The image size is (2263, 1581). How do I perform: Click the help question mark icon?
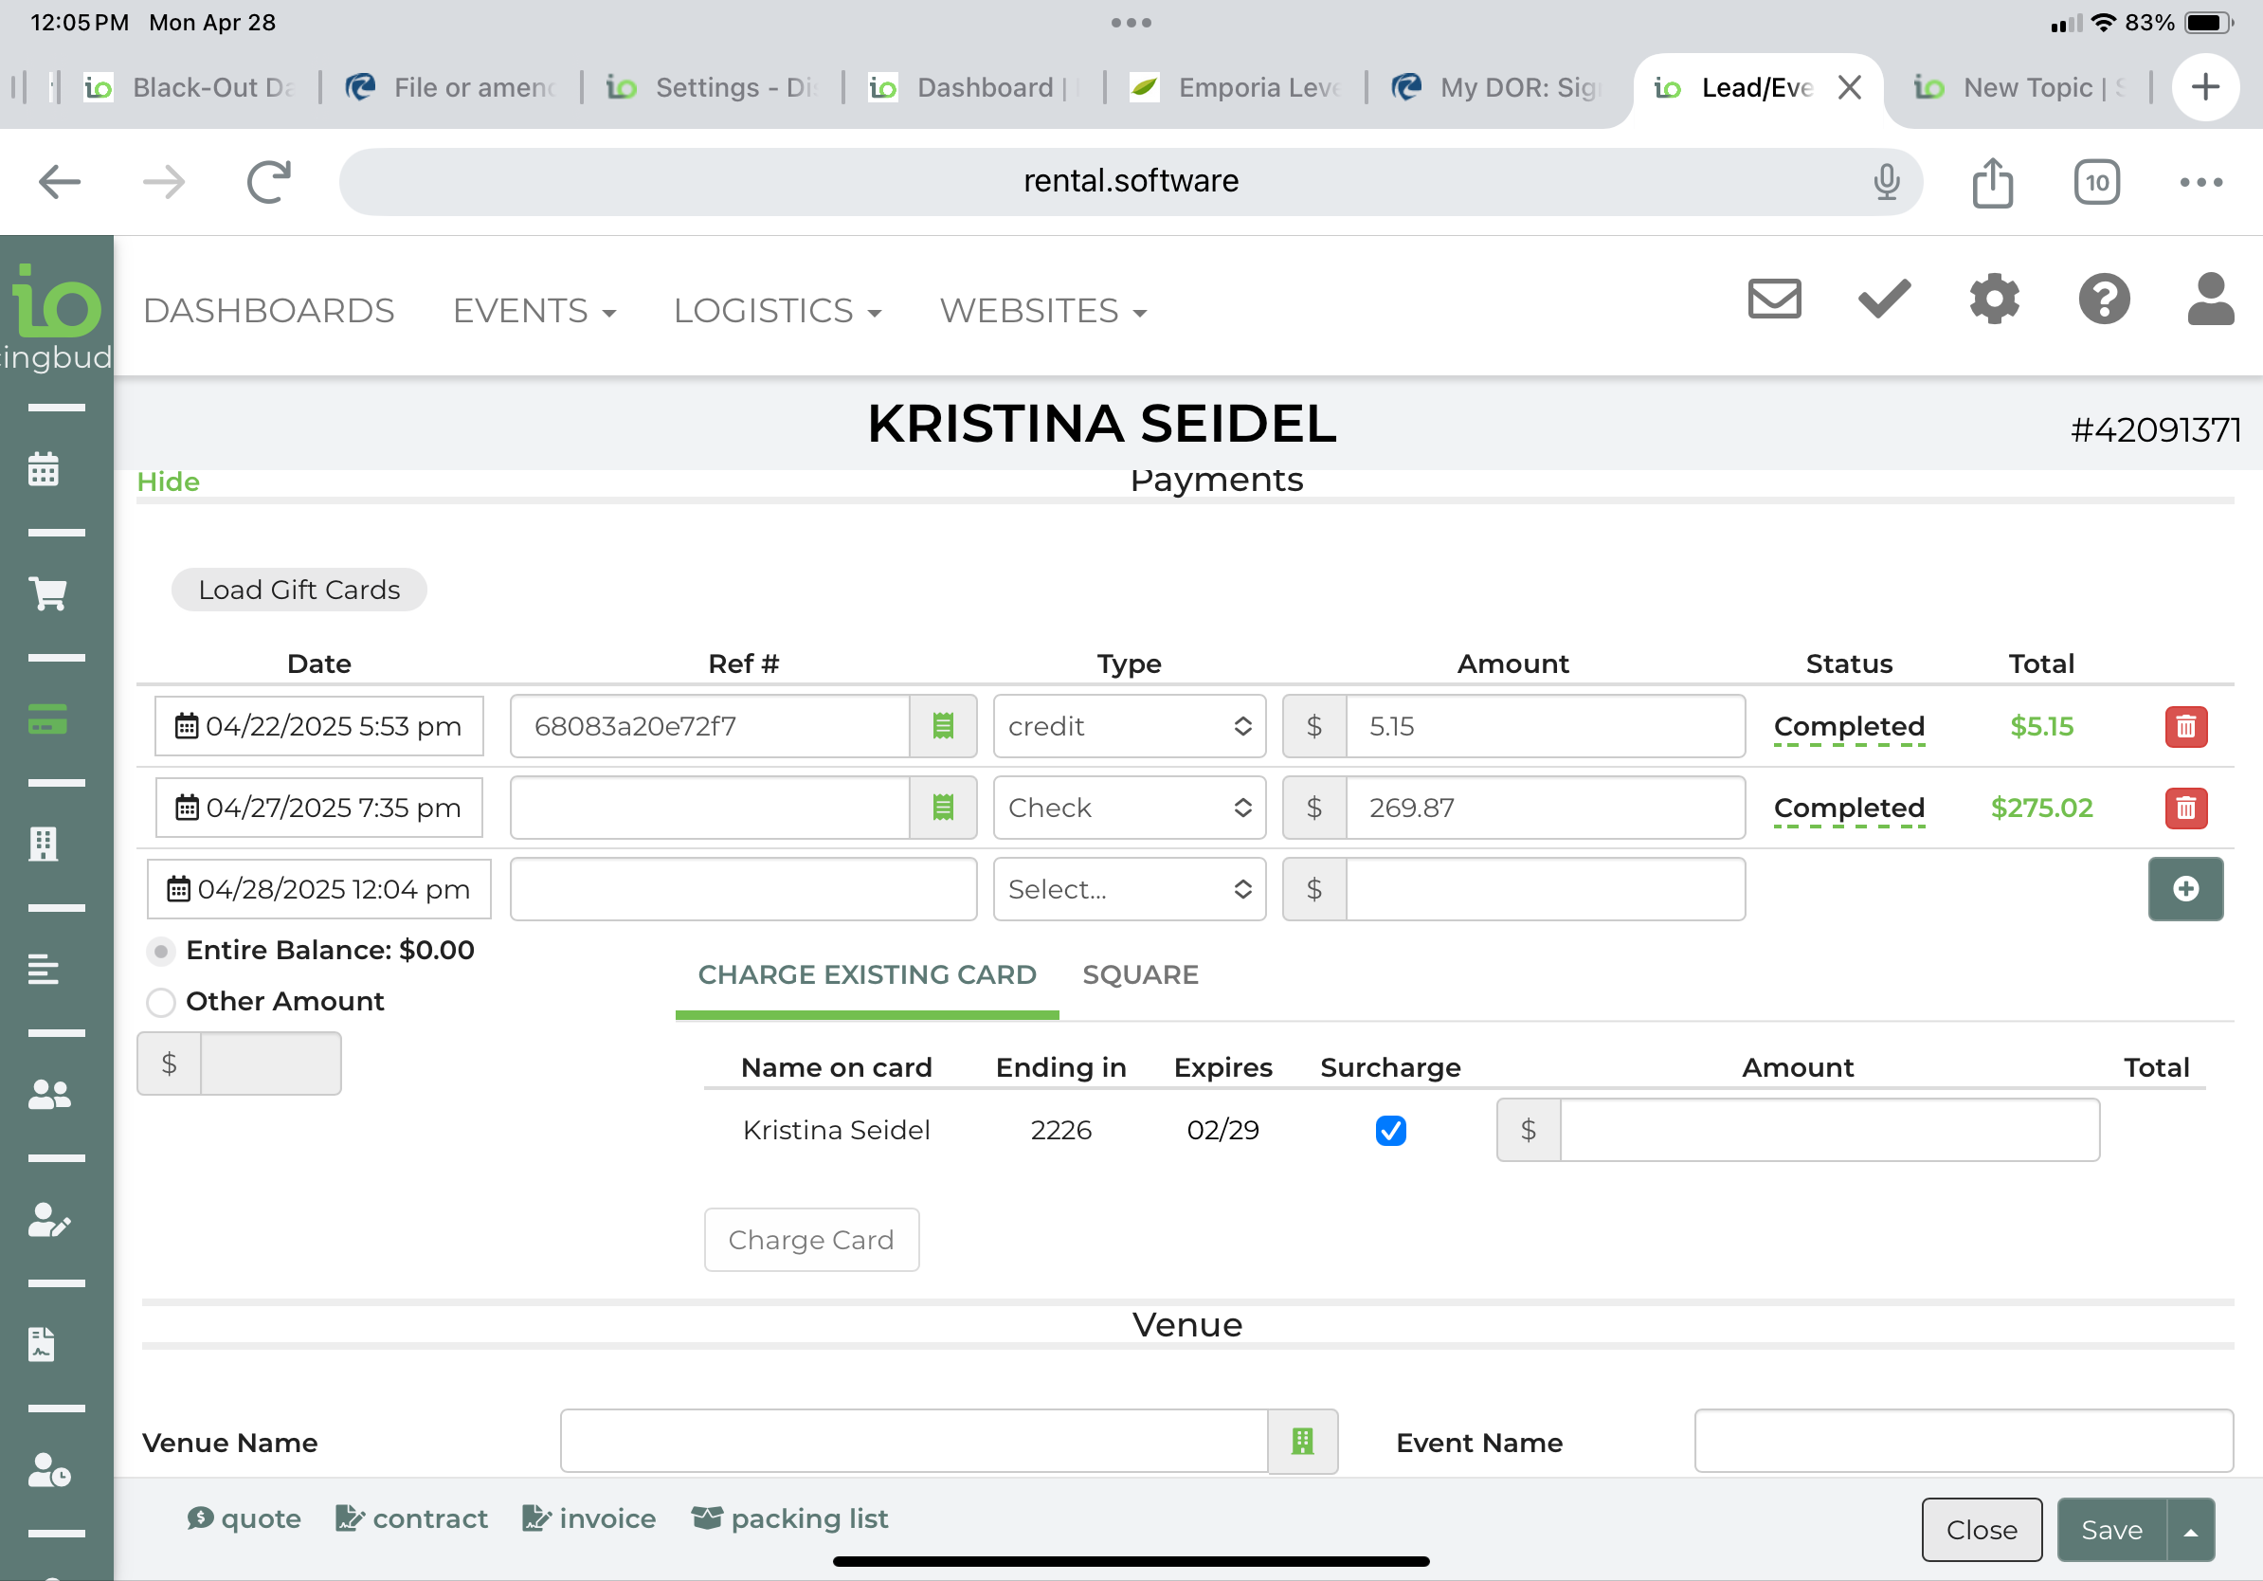(x=2104, y=299)
